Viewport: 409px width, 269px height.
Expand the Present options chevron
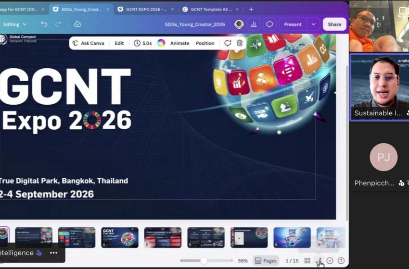tap(314, 24)
